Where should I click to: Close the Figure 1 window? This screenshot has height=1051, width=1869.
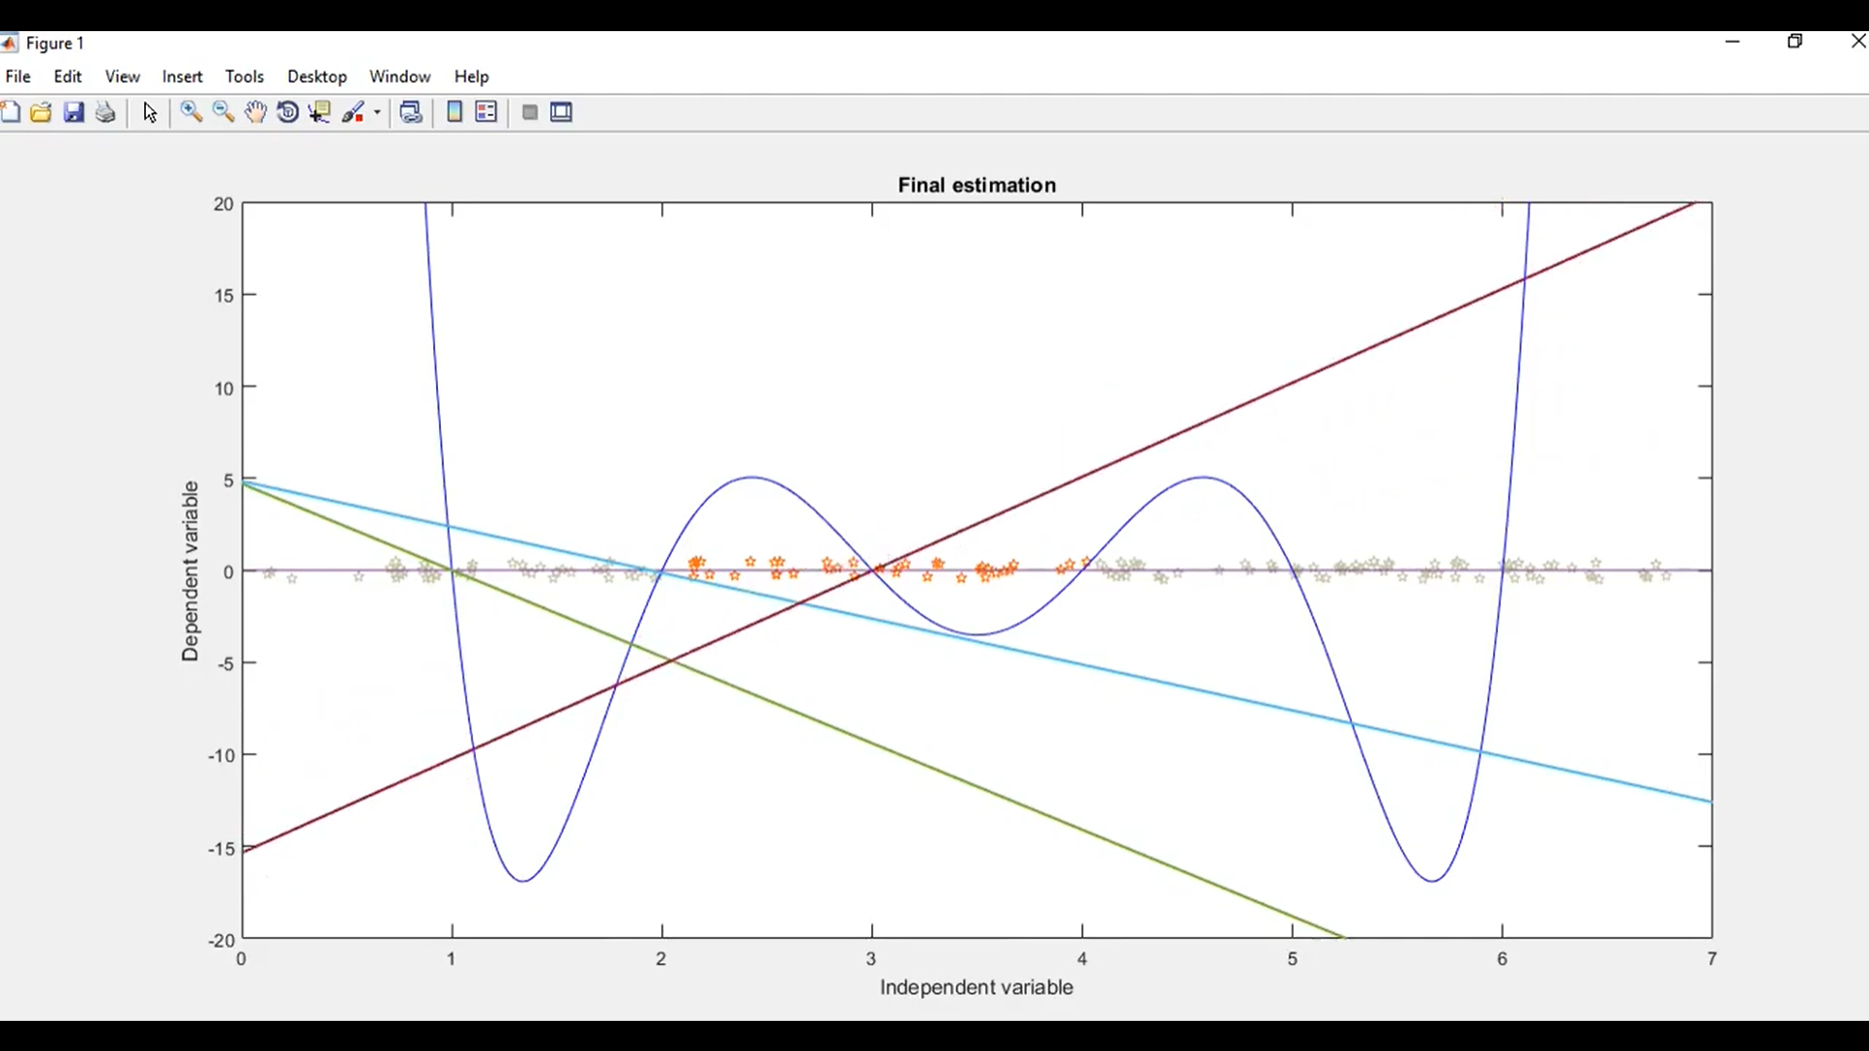pos(1857,42)
